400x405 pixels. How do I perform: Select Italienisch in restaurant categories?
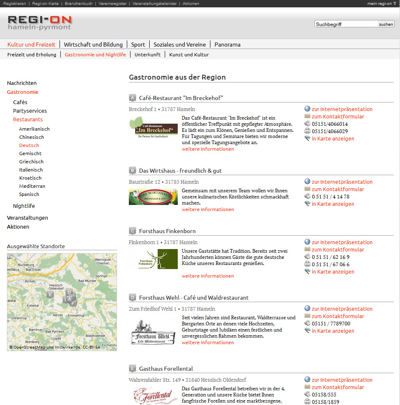click(x=31, y=170)
